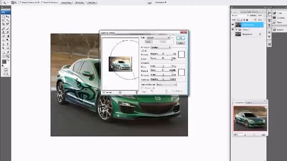287x161 pixels.
Task: Select the Clone Stamp tool
Action: (3, 32)
